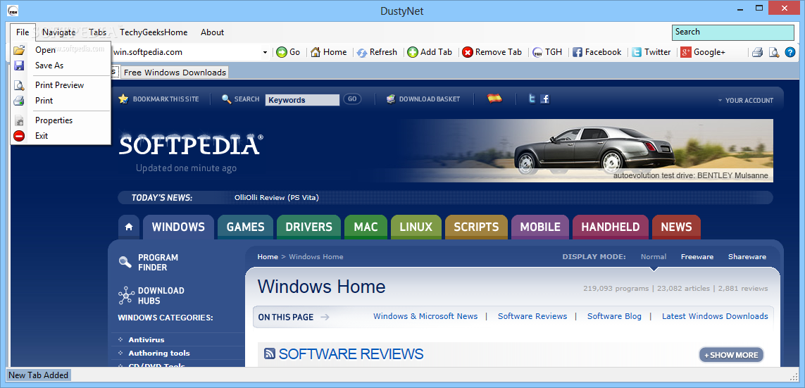Click the Program Finder link

158,262
